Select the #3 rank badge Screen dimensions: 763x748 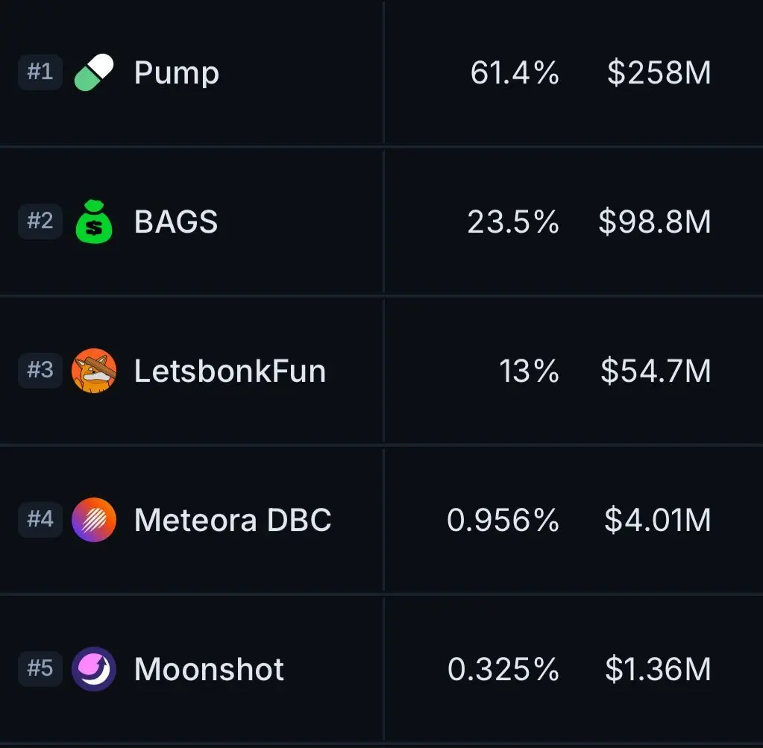coord(40,371)
